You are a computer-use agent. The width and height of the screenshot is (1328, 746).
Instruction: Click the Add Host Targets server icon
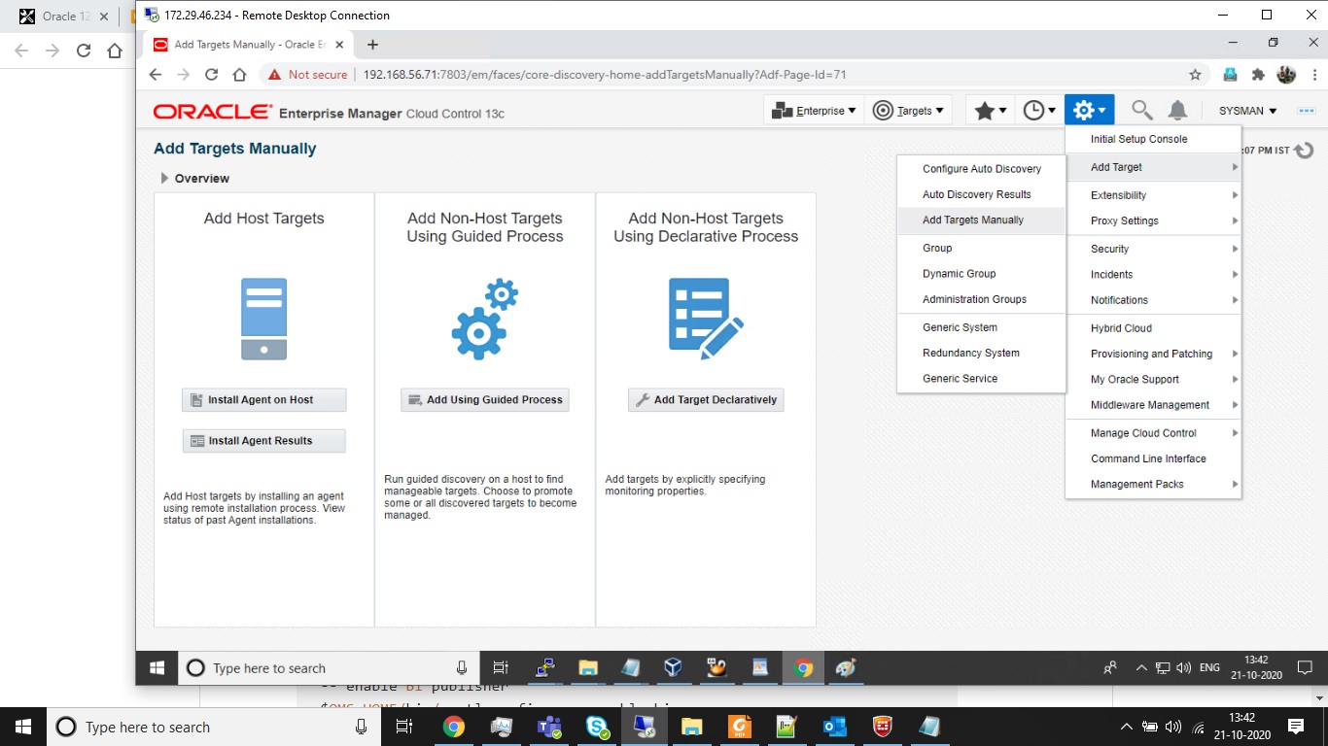click(263, 320)
